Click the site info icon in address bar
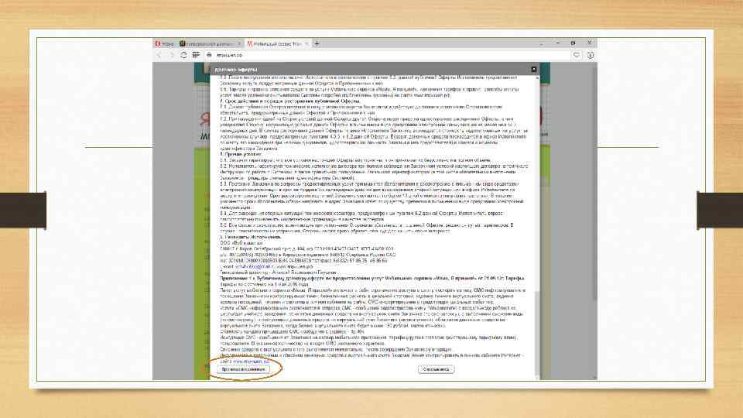 click(209, 56)
